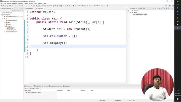Click the Save All icon in toolbar
The height and width of the screenshot is (102, 181).
coord(8,6)
